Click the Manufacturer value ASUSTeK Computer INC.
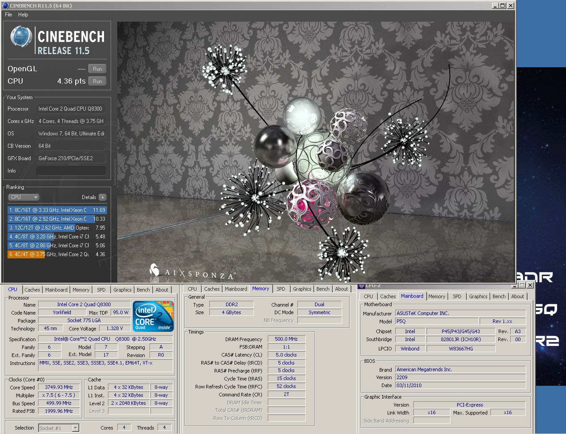 pyautogui.click(x=461, y=313)
